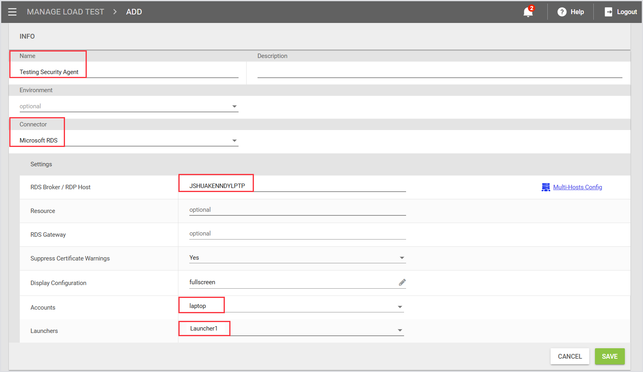Expand the Launchers dropdown showing Launcher1
Screen dimensions: 643x372
[x=400, y=330]
